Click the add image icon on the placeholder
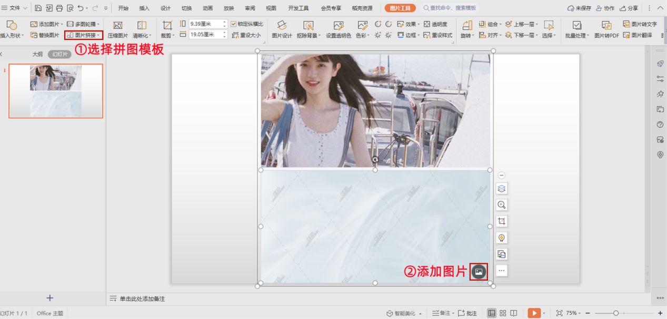Viewport: 667px width, 319px height. [479, 272]
